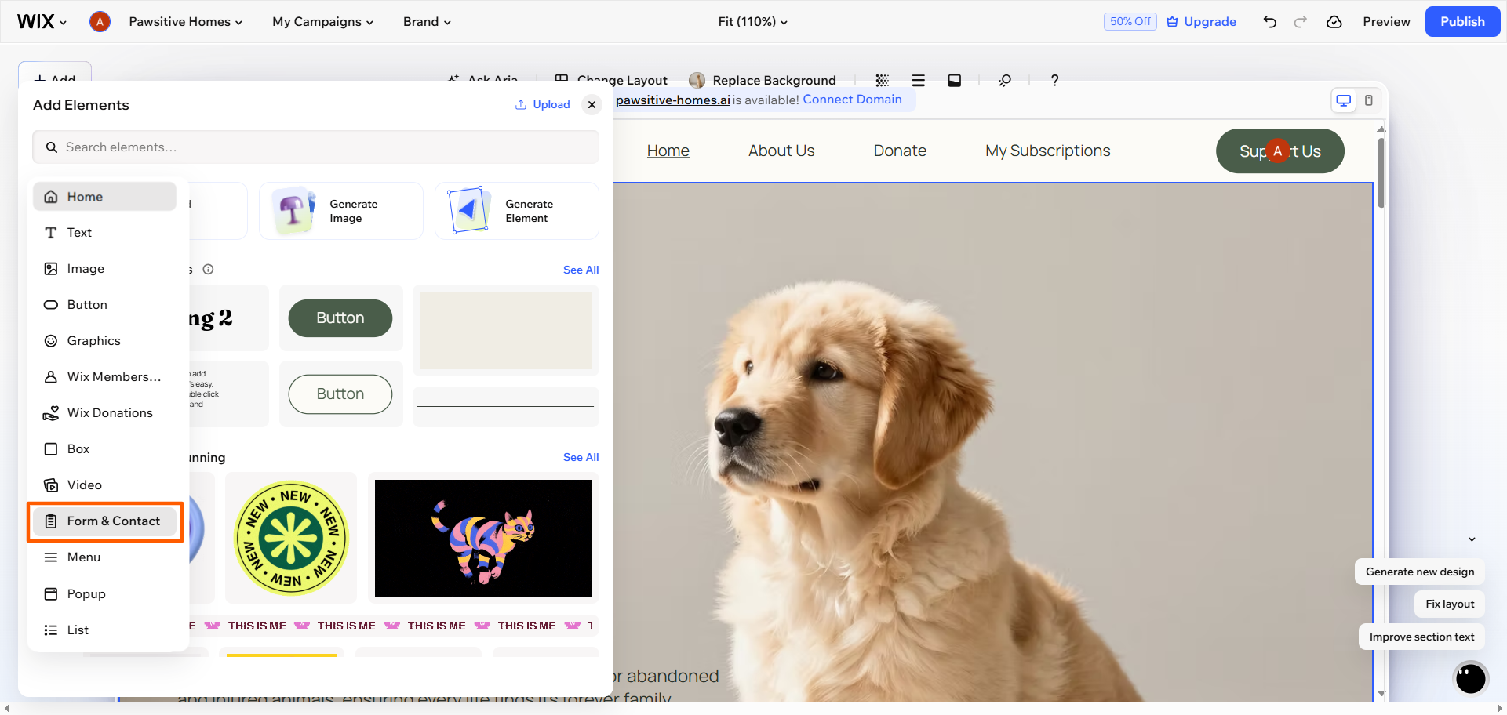Click See All for the trending section
The image size is (1507, 715).
581,457
